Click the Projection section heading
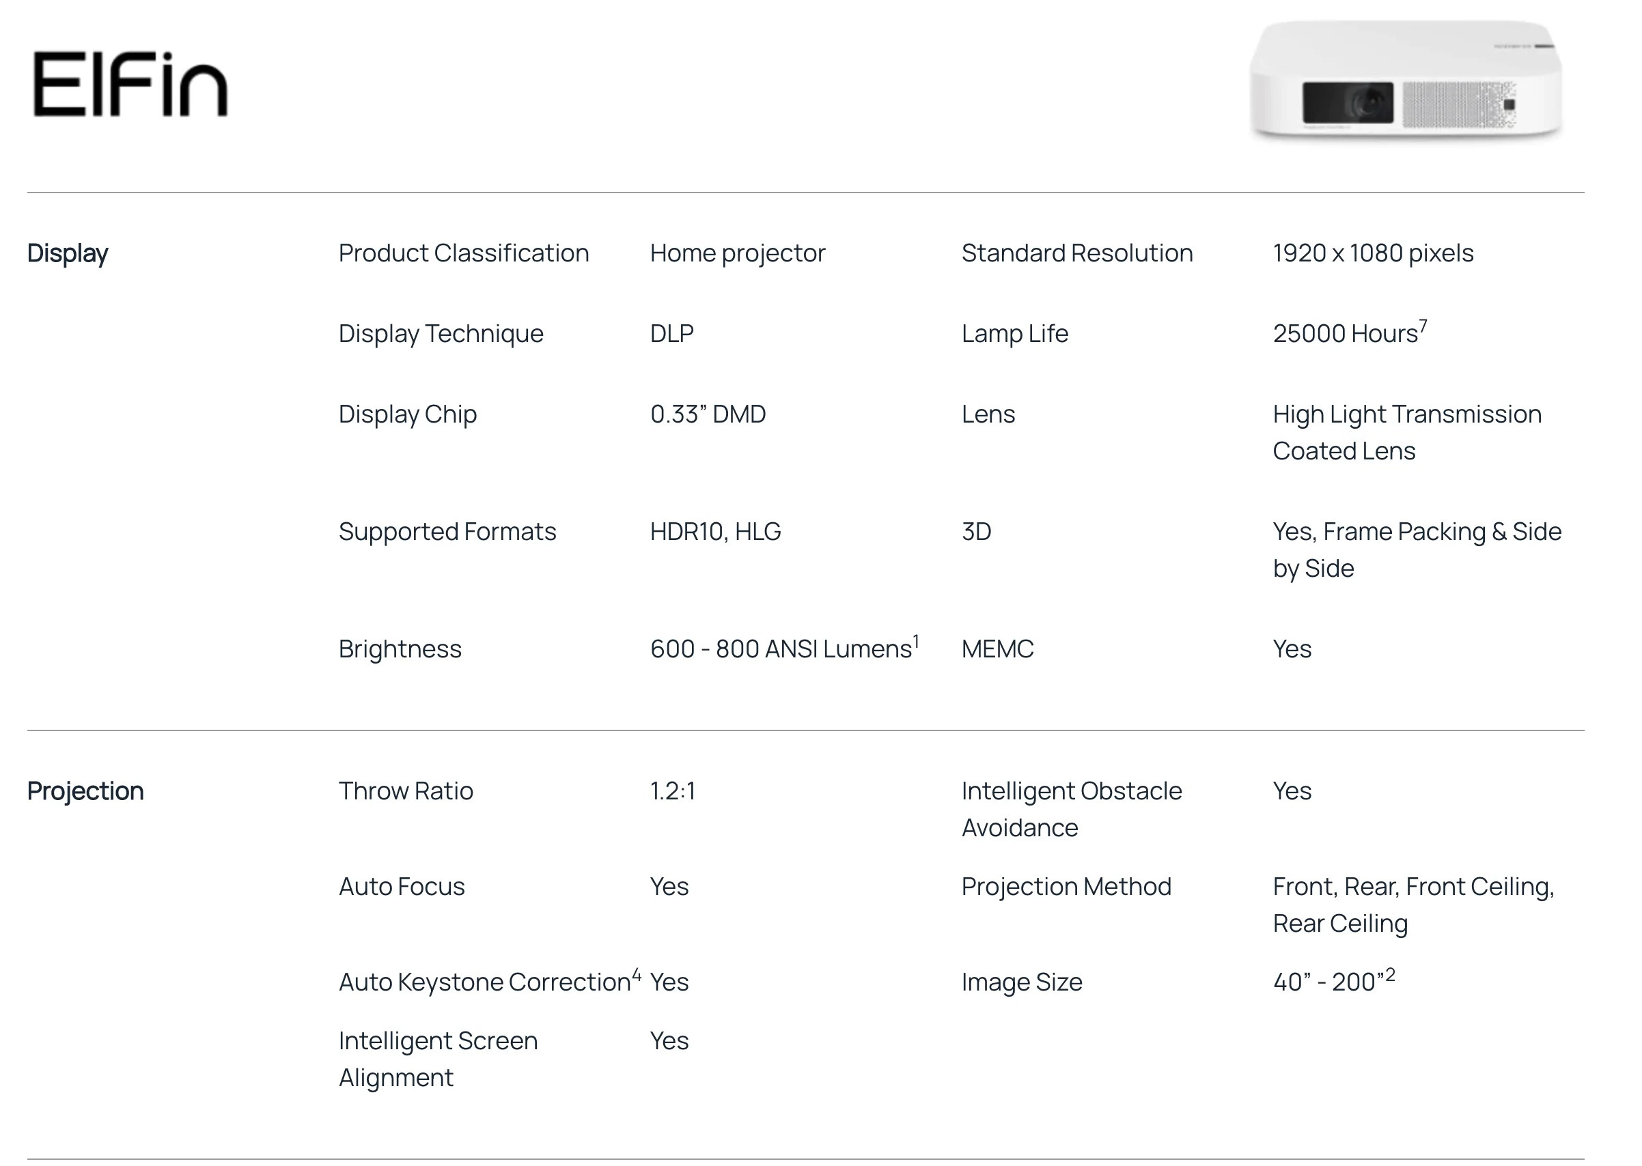This screenshot has width=1642, height=1166. point(85,791)
